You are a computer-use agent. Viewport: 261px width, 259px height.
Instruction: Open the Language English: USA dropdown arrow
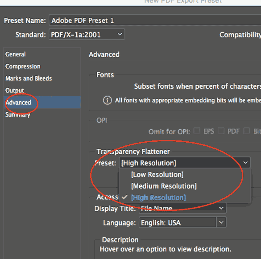tap(221, 222)
